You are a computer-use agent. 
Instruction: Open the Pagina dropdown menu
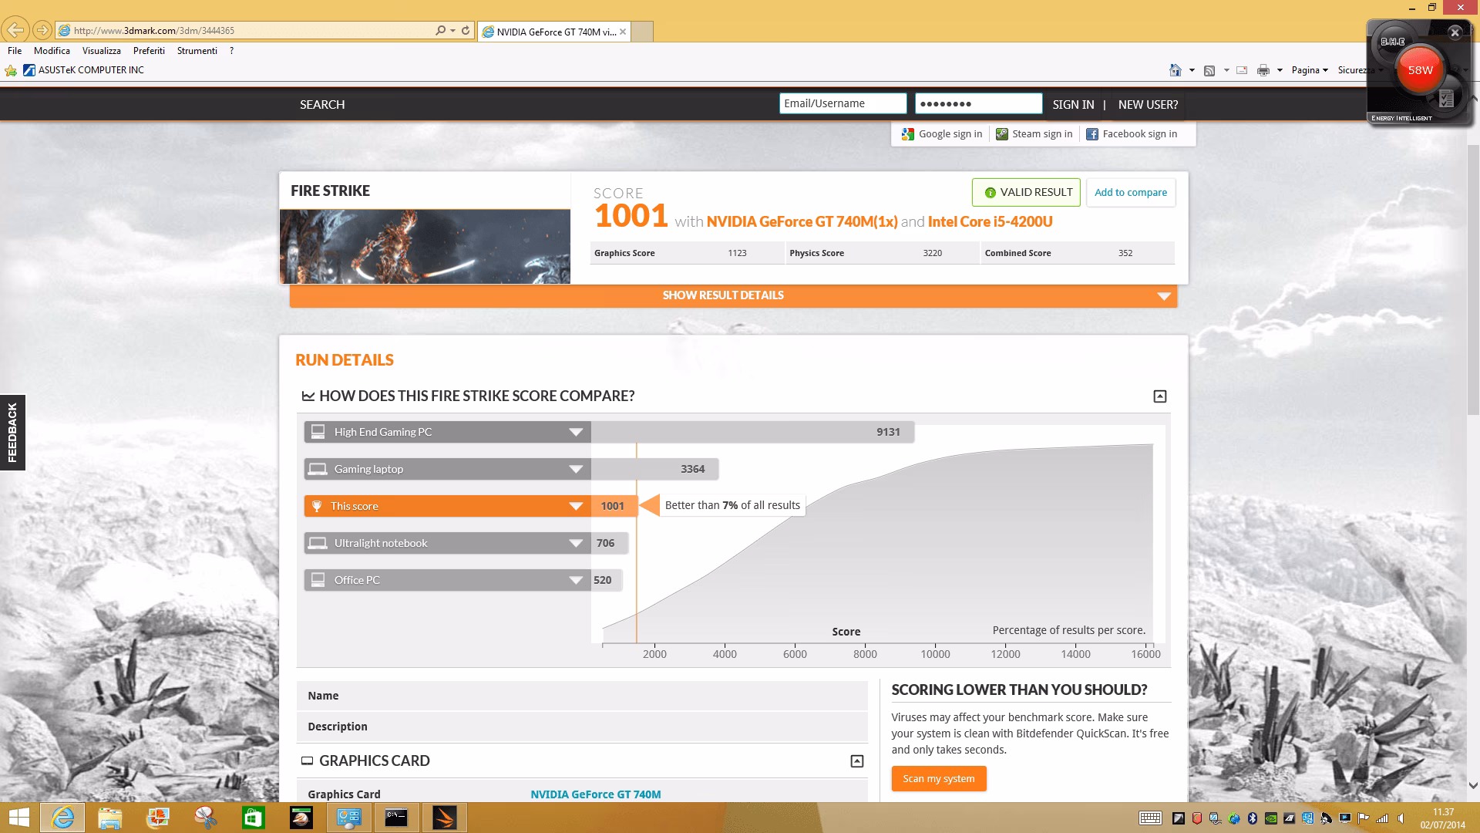click(1310, 70)
